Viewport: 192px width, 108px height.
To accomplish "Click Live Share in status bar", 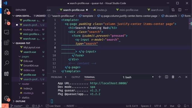I will [53, 106].
